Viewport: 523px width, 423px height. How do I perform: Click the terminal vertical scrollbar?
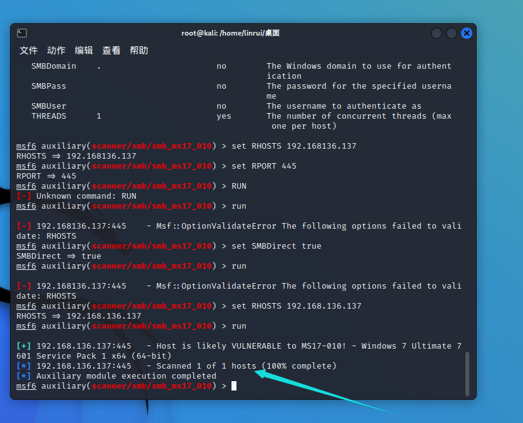click(x=467, y=374)
